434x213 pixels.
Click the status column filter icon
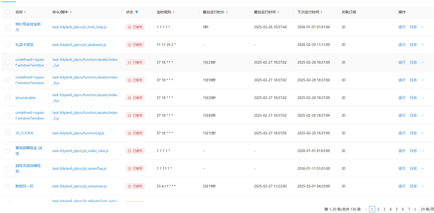137,12
